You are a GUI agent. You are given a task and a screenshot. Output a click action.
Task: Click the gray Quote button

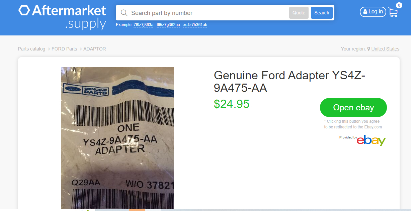click(299, 13)
